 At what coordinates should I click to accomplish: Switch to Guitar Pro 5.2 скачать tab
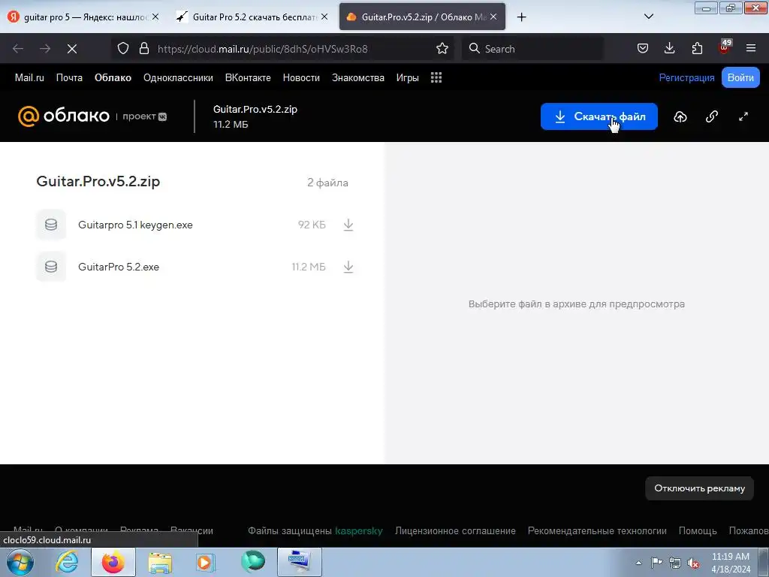point(253,17)
